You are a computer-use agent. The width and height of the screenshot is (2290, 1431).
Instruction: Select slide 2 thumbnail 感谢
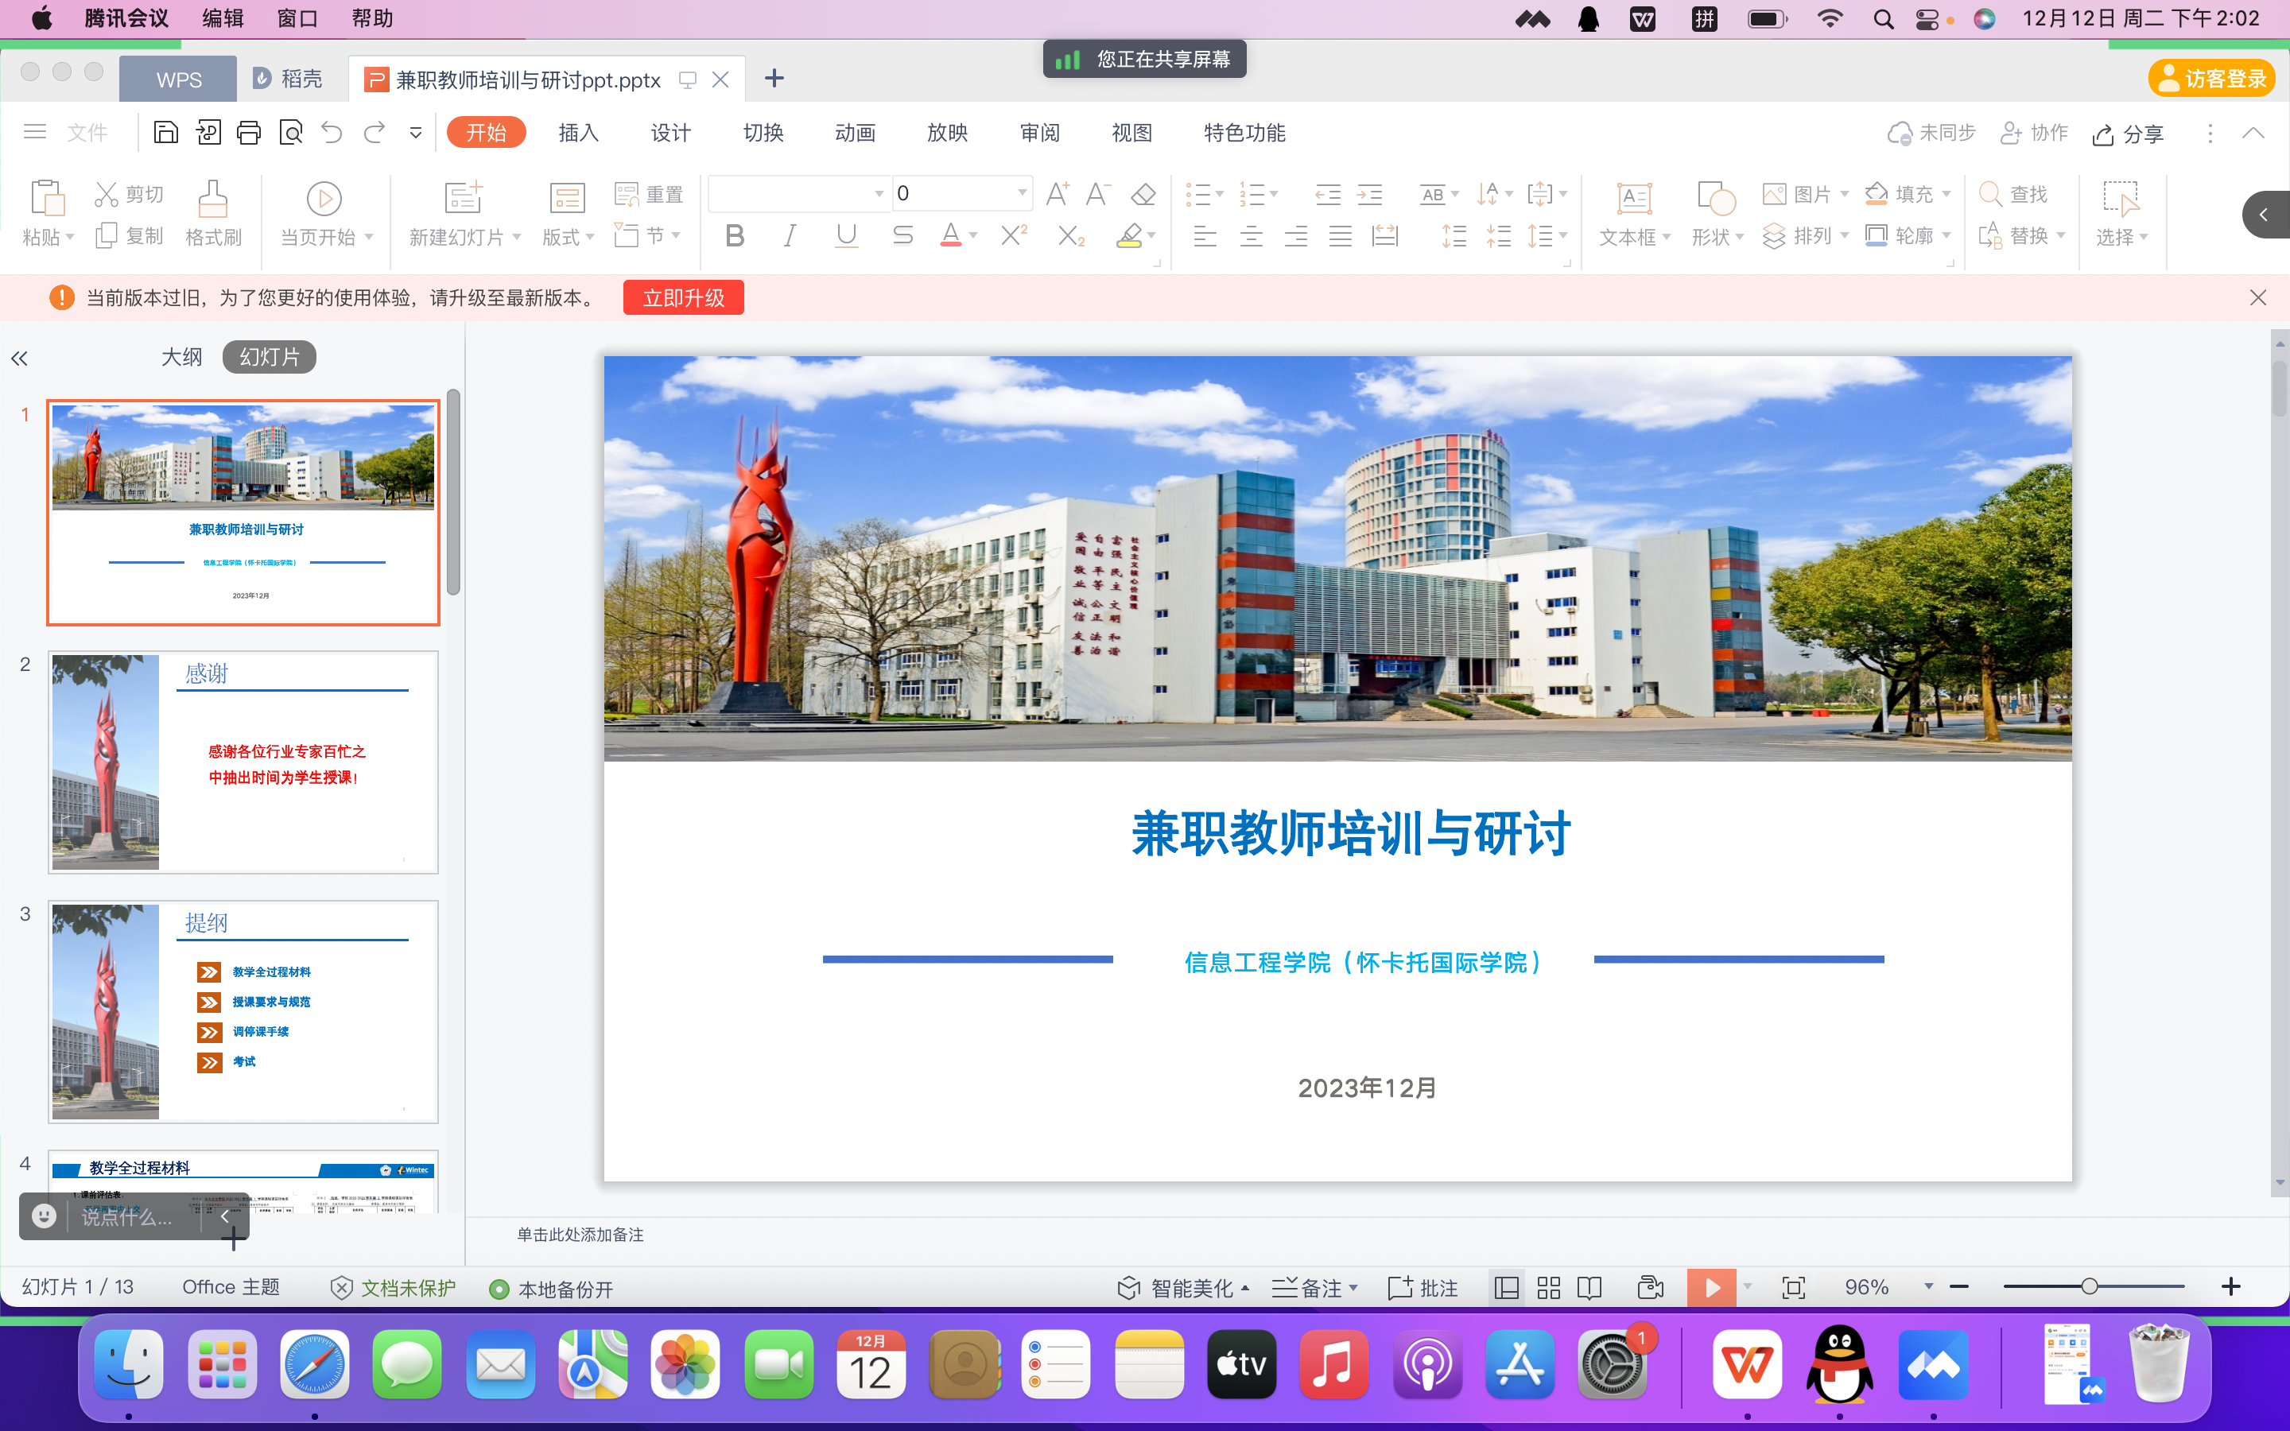[x=243, y=762]
